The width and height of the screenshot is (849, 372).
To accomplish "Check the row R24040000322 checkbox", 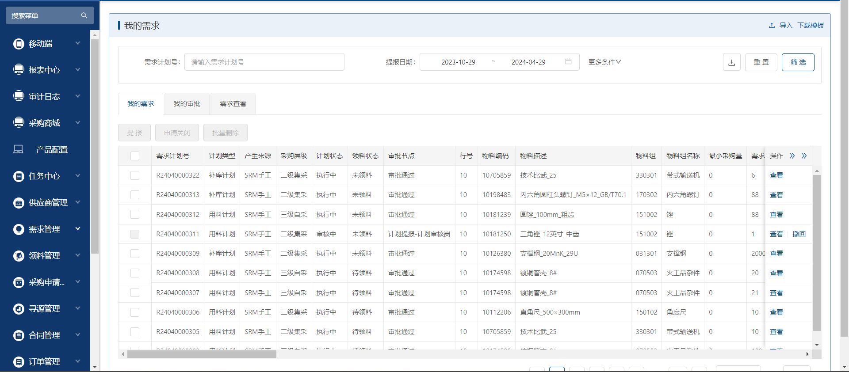I will 135,175.
